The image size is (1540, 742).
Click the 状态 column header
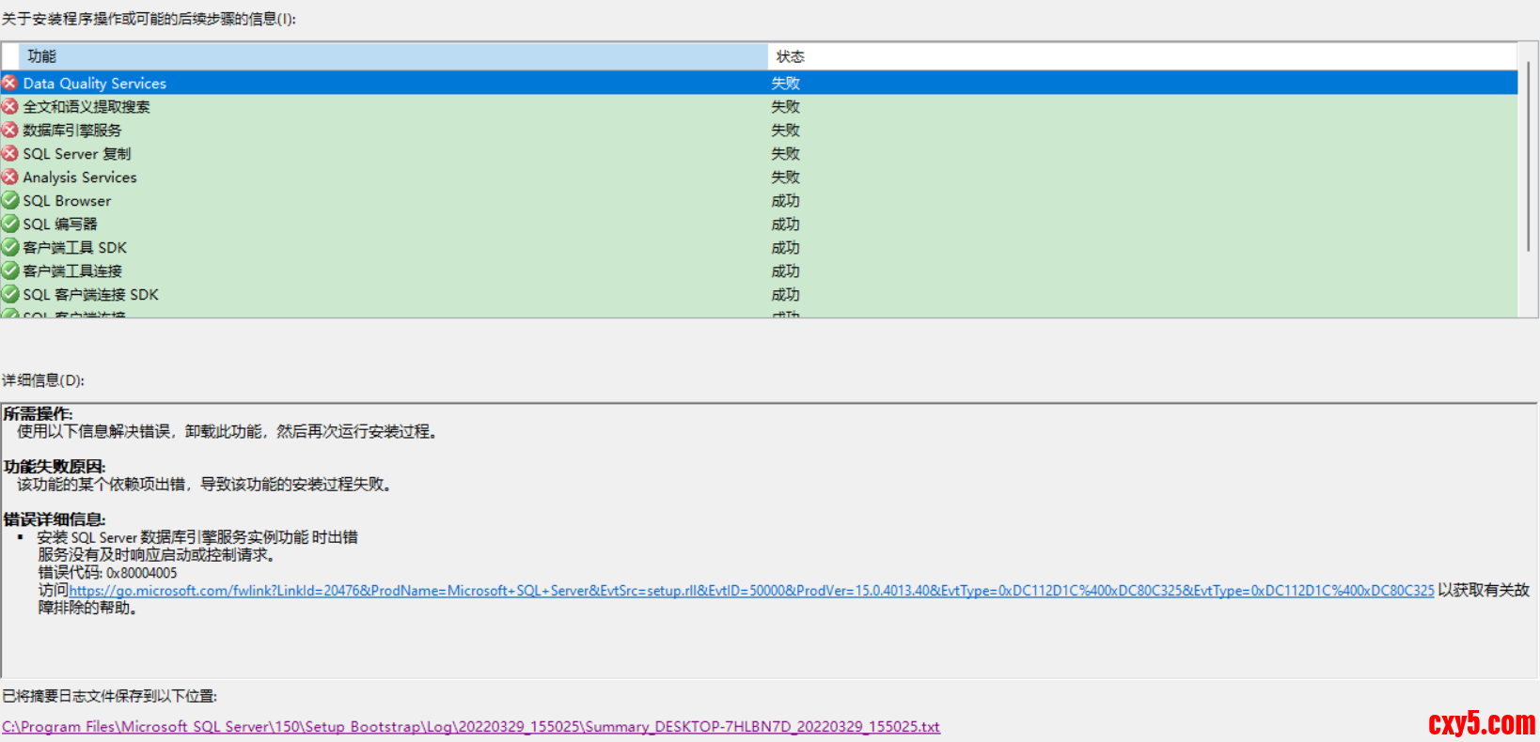790,56
